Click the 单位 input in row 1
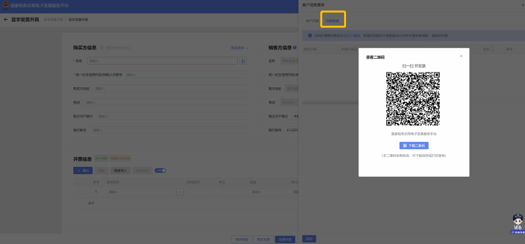Viewport: 525px width, 244px height. pos(232,192)
